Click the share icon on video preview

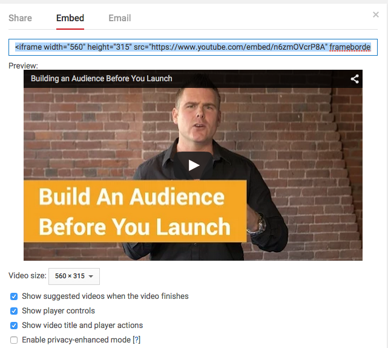click(x=355, y=79)
